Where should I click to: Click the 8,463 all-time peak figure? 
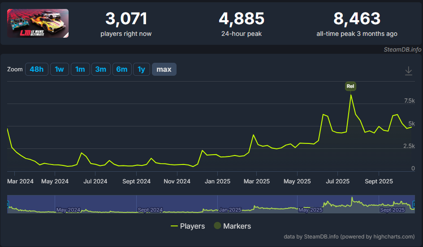[x=357, y=18]
